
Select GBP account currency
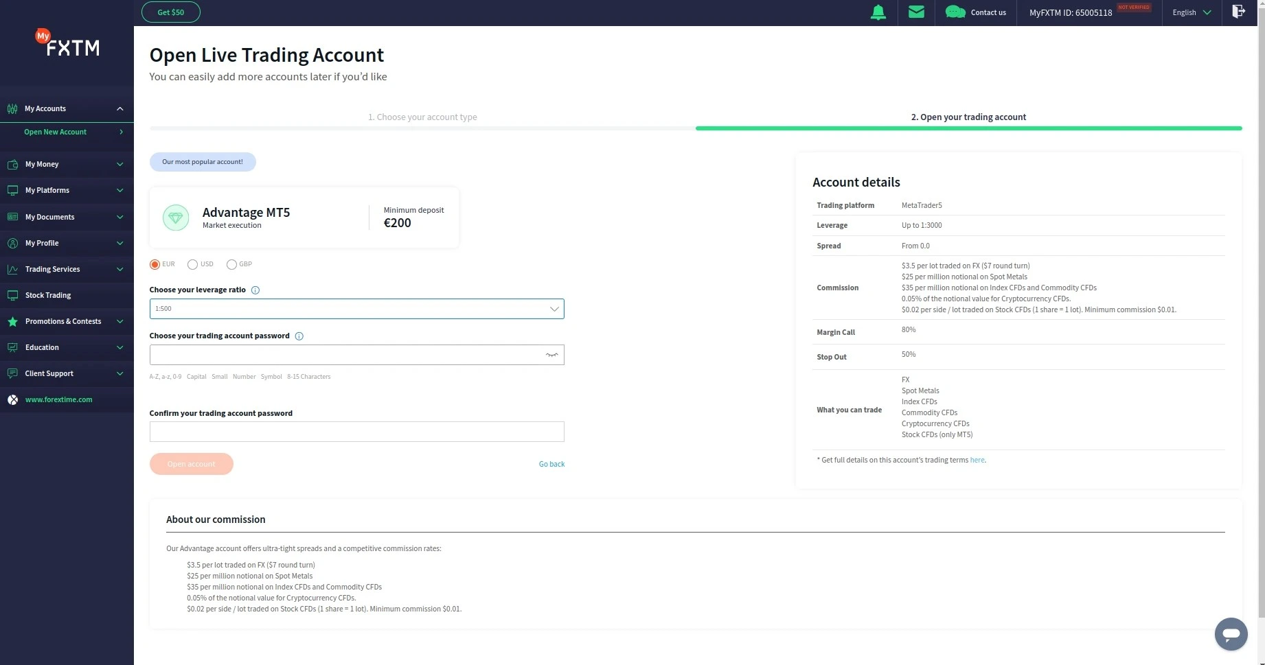pos(232,264)
